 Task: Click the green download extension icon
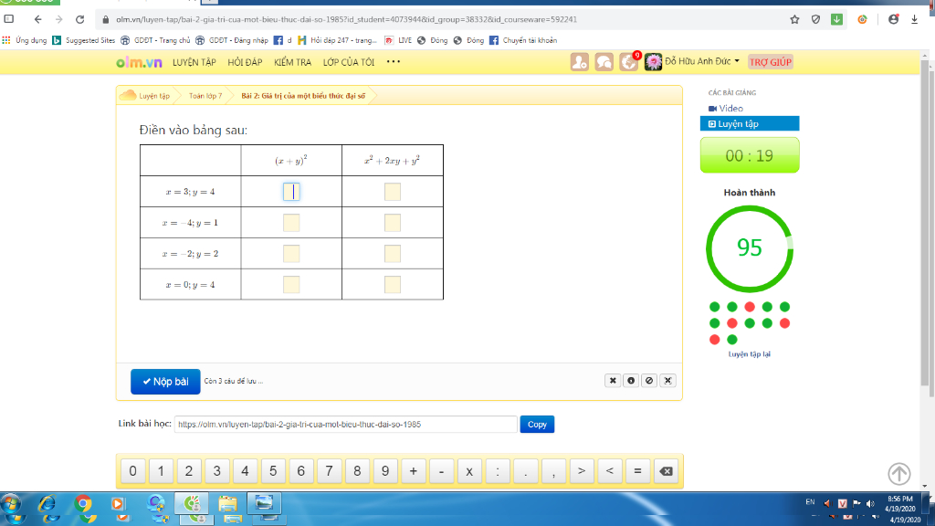(836, 19)
